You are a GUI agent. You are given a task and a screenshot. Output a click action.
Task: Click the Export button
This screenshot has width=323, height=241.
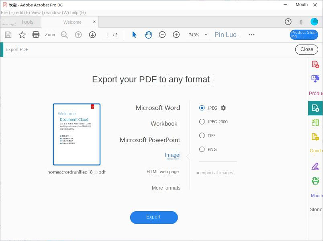tap(153, 217)
